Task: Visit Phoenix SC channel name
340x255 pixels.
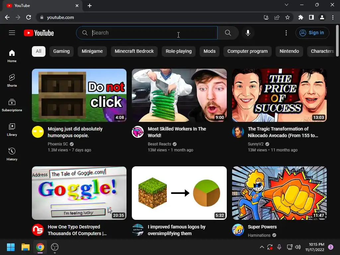Action: [x=58, y=144]
